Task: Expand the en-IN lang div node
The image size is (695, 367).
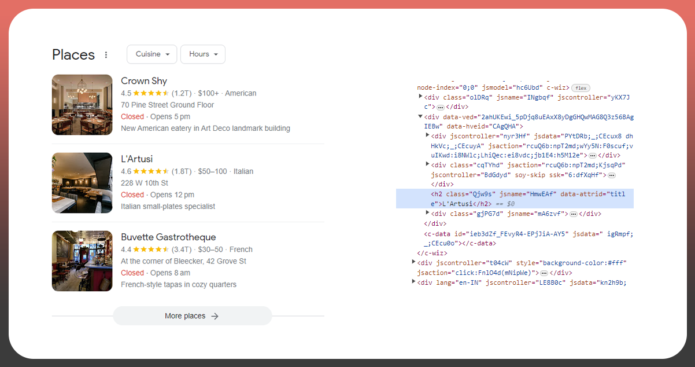Action: click(413, 282)
